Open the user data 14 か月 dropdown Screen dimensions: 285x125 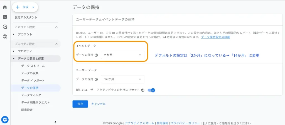(x=122, y=79)
